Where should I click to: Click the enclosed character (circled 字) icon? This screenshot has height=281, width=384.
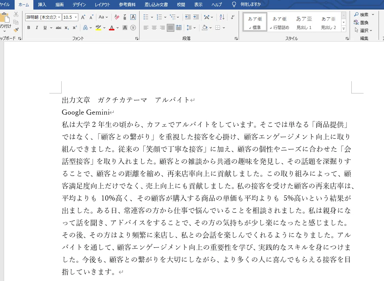click(133, 28)
